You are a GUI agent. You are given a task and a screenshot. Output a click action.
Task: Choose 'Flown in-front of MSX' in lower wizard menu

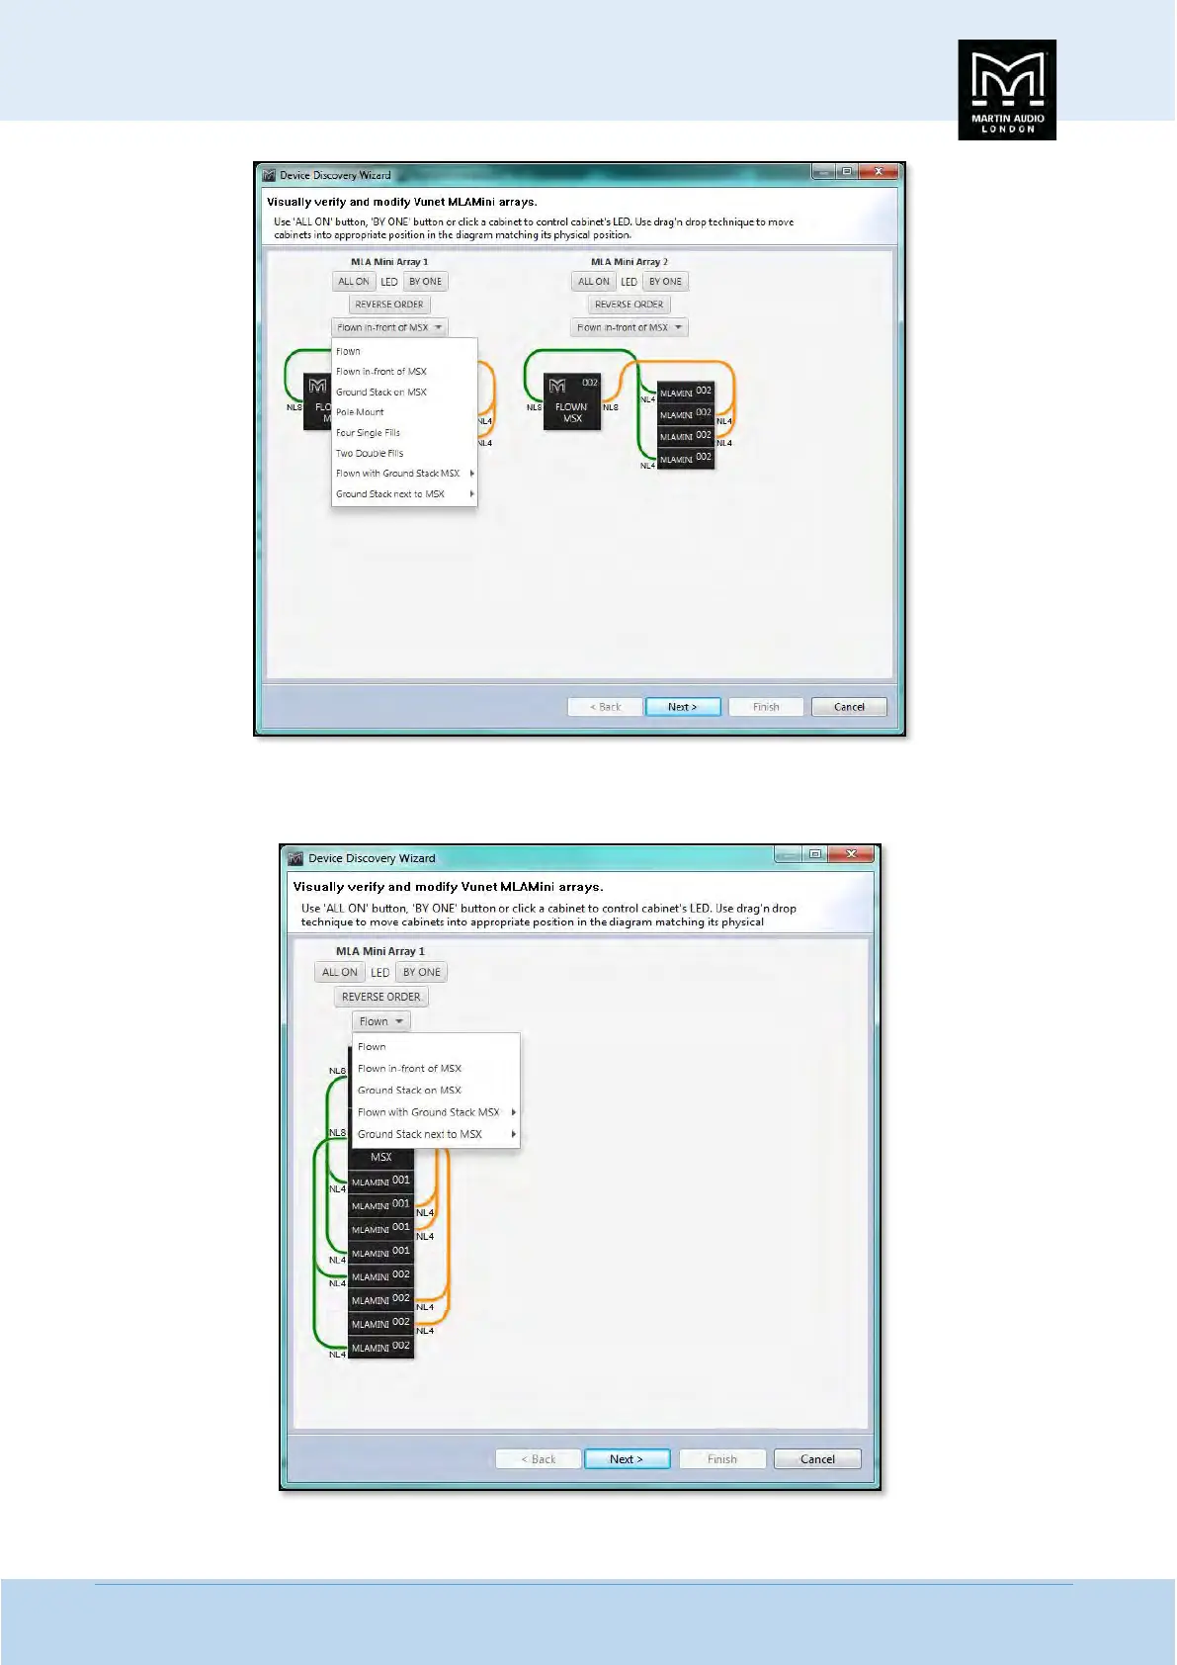(x=436, y=1069)
